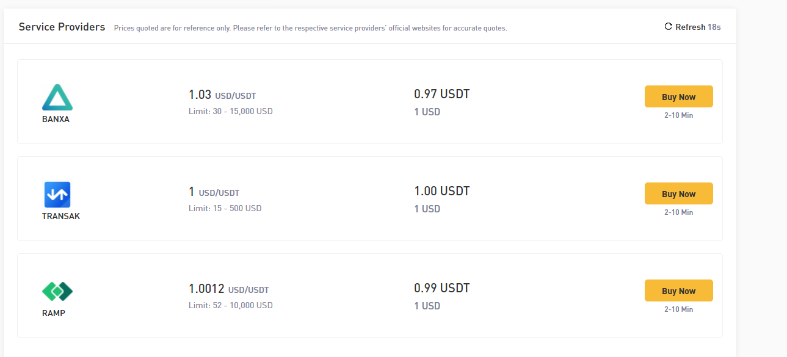Select the BANXA provider name label
The image size is (787, 357).
56,120
